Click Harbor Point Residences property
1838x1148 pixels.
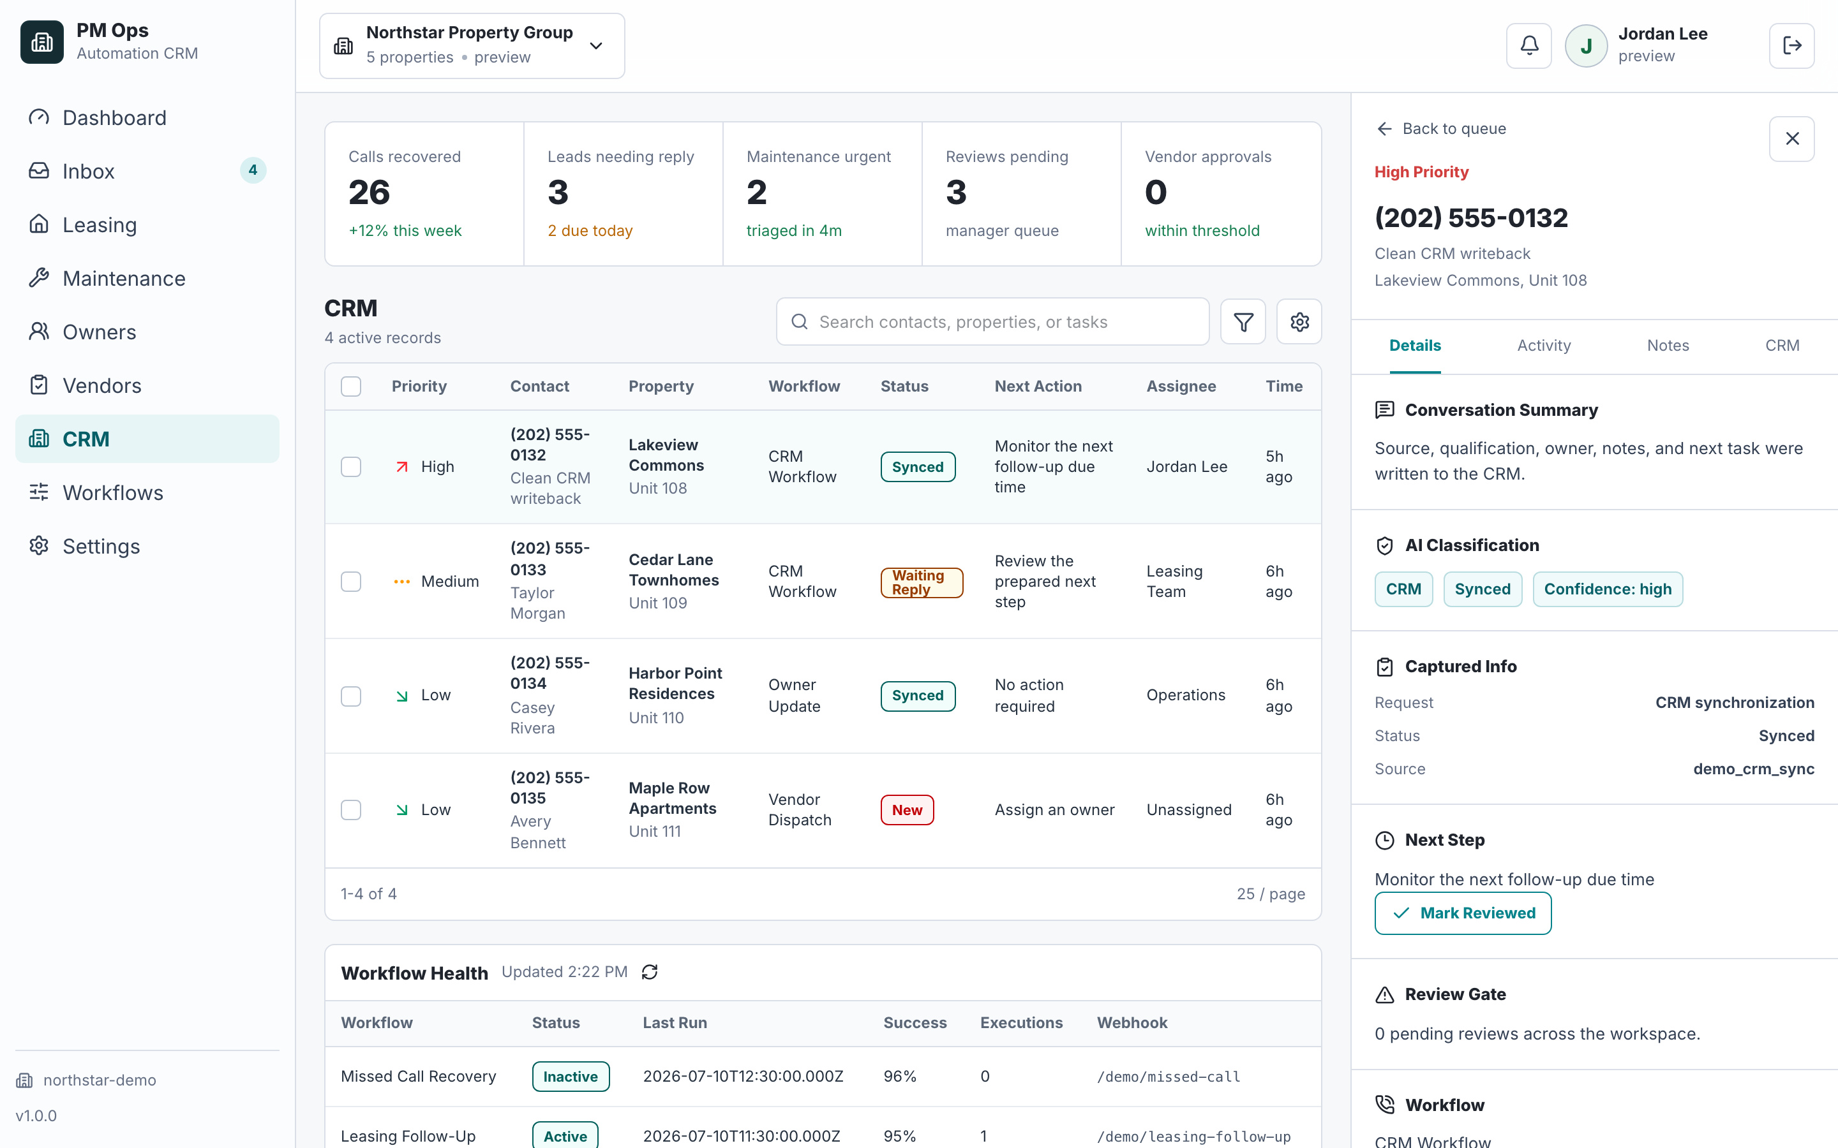tap(675, 683)
